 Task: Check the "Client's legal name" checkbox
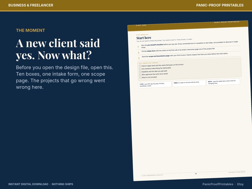[x=140, y=66]
